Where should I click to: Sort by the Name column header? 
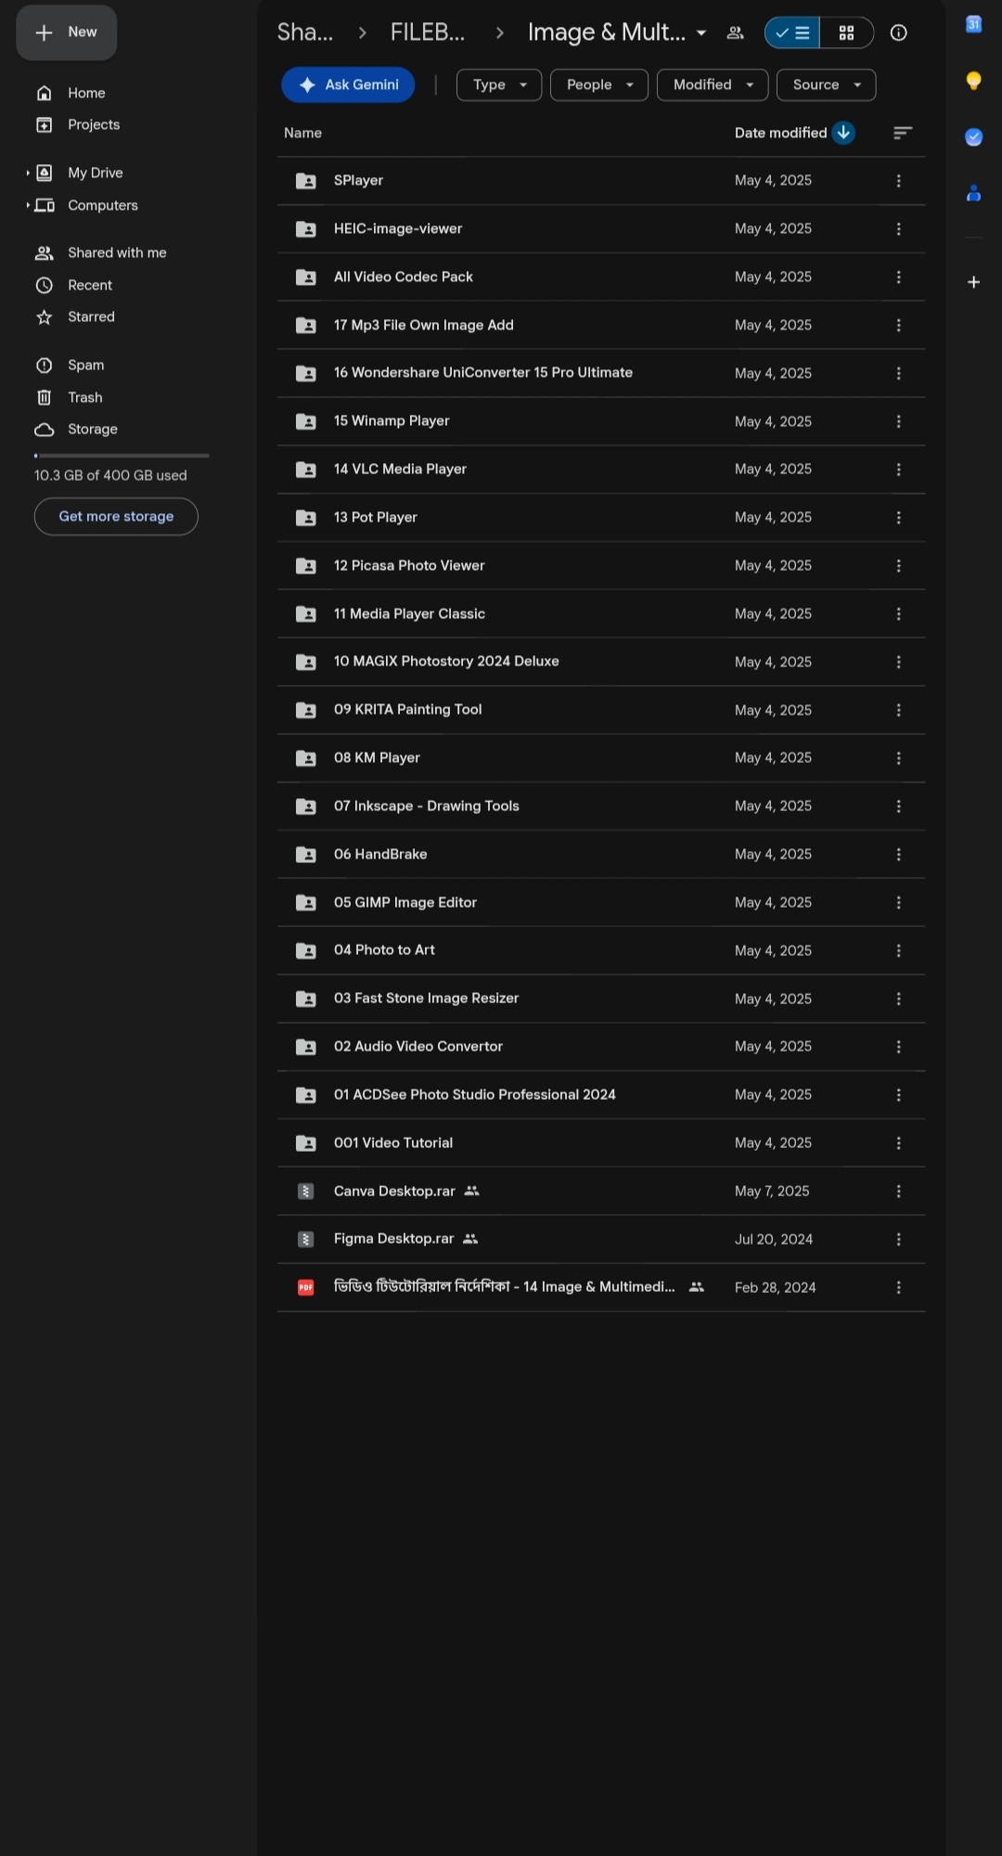tap(302, 133)
